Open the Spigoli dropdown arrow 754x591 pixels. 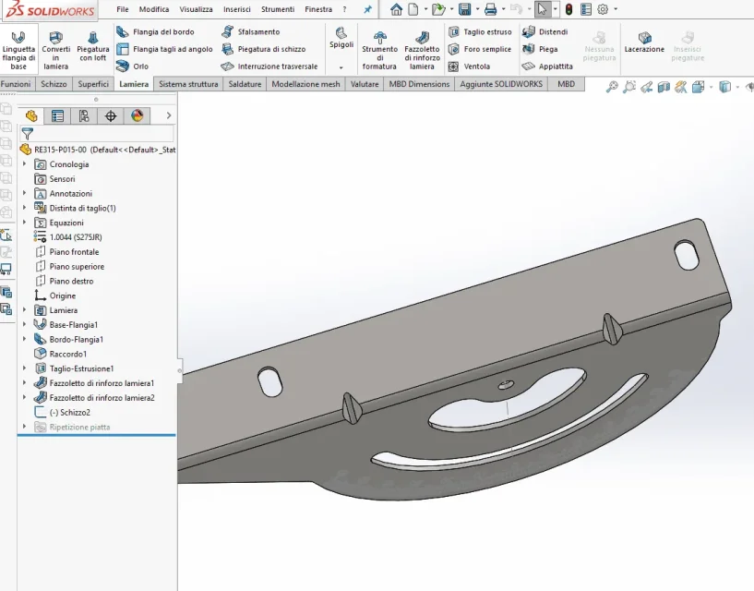pos(341,67)
